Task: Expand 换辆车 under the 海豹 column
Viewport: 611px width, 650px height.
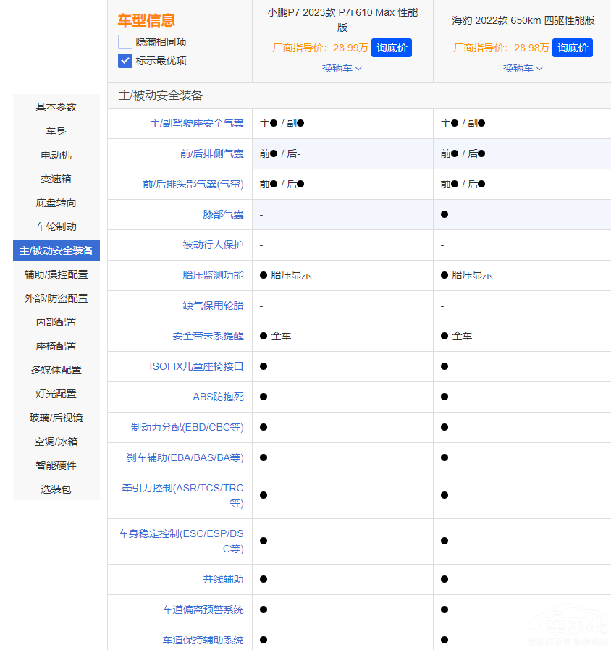Action: point(522,68)
